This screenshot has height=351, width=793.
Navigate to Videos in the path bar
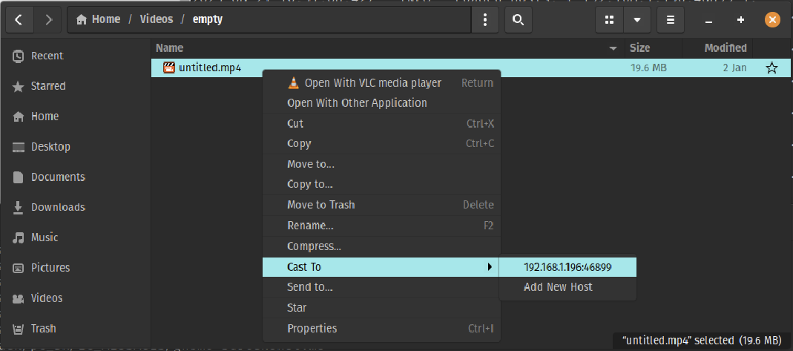tap(157, 20)
